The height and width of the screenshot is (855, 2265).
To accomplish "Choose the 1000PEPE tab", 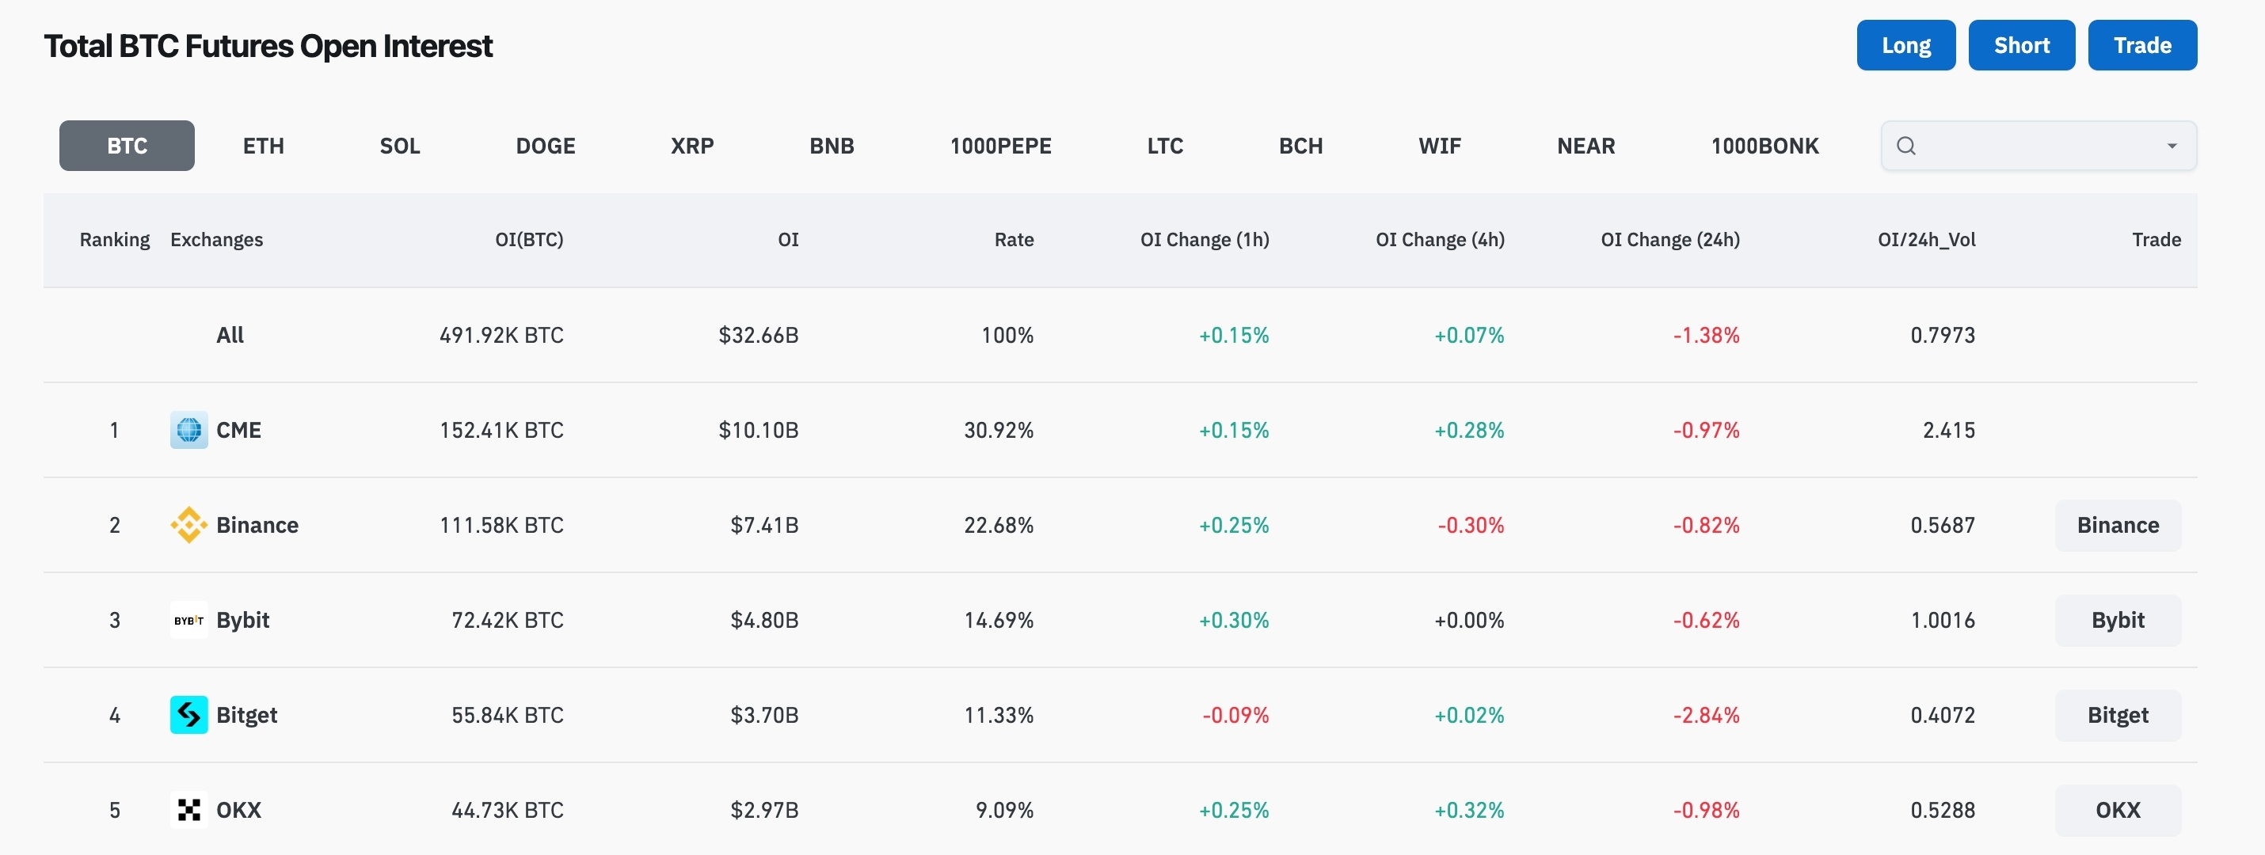I will pyautogui.click(x=999, y=146).
